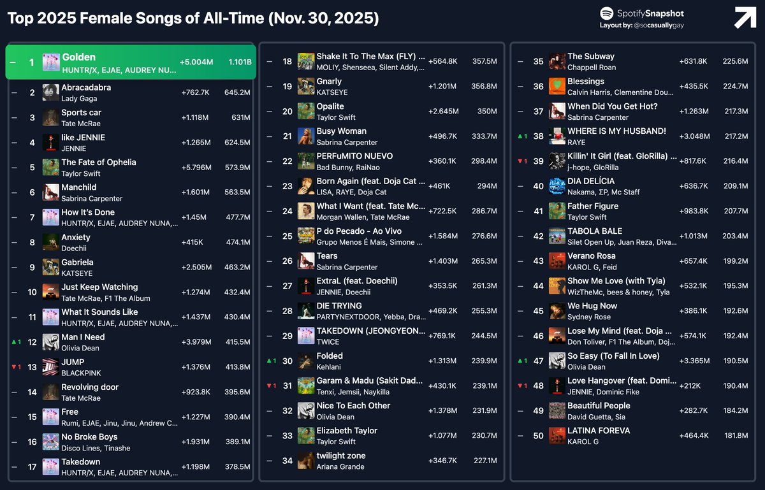Open the No Broke Boys cover art
Viewport: 765px width, 490px height.
51,442
